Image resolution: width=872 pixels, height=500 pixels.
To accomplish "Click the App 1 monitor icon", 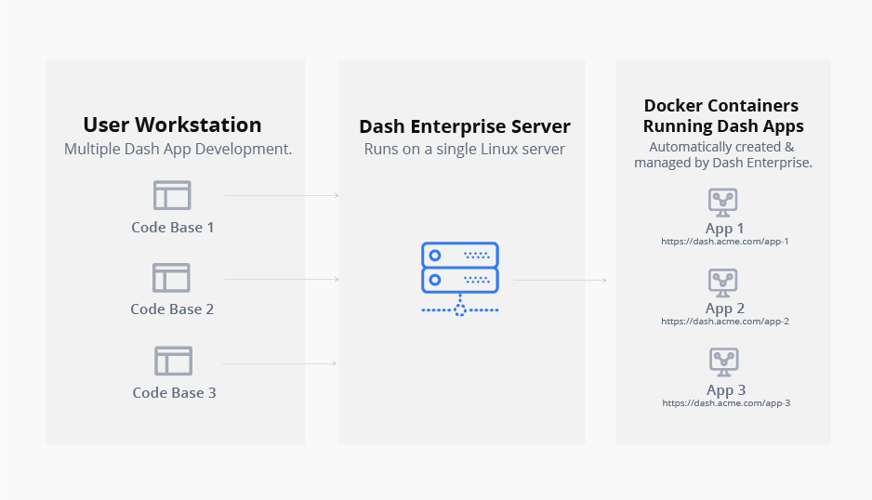I will click(723, 203).
